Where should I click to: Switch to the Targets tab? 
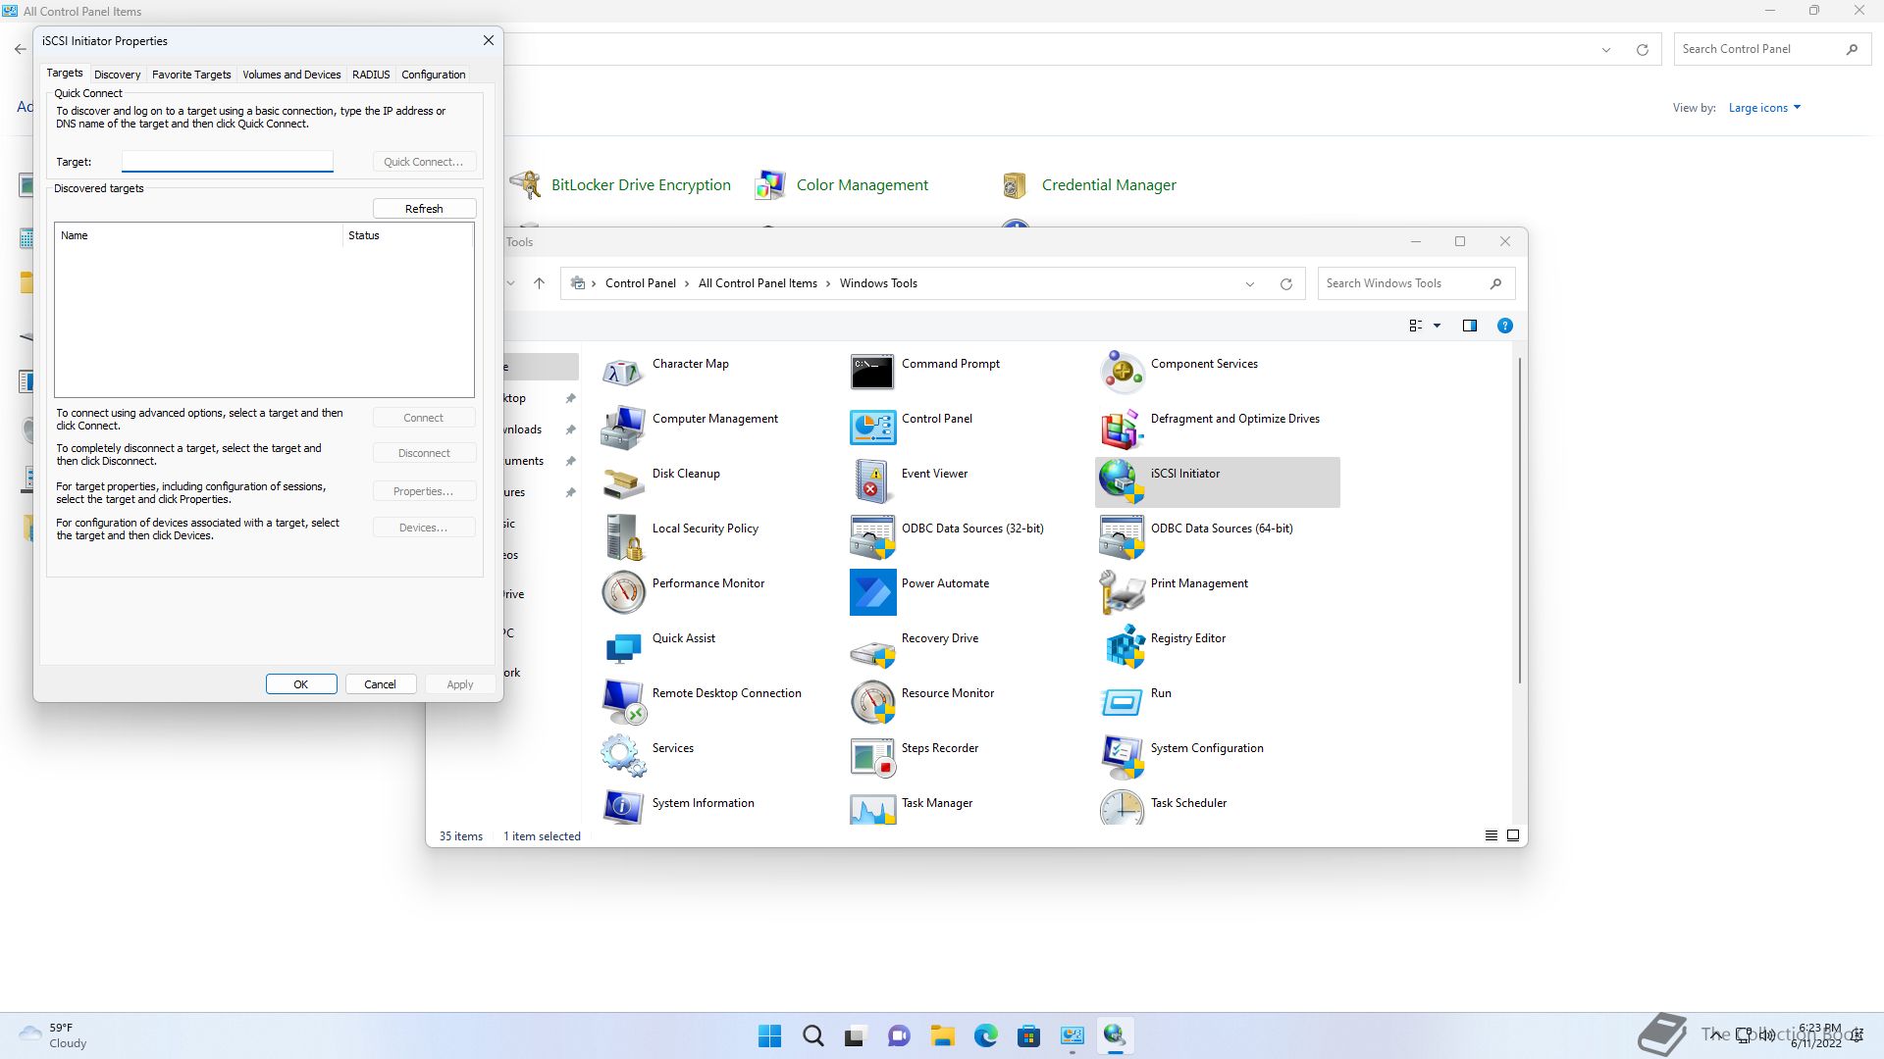click(65, 74)
